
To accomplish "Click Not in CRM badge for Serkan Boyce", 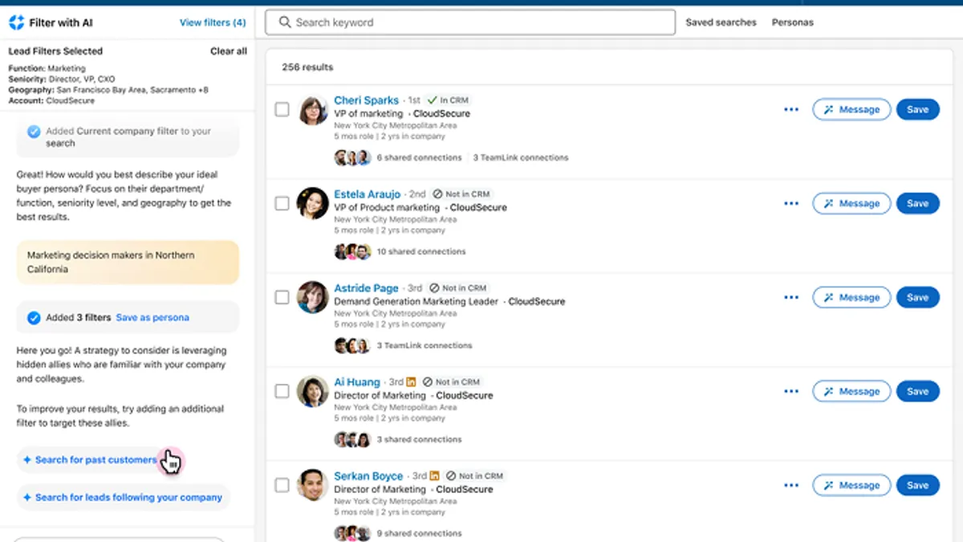I will (474, 476).
